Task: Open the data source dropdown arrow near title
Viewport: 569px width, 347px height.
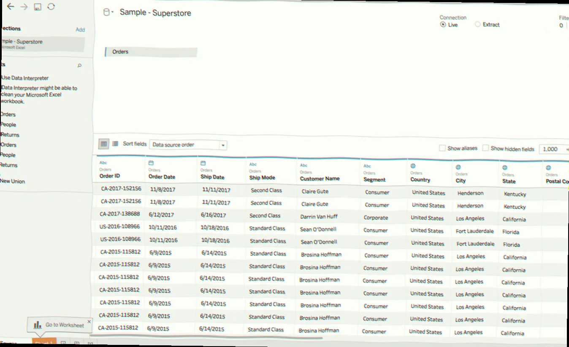Action: [112, 13]
